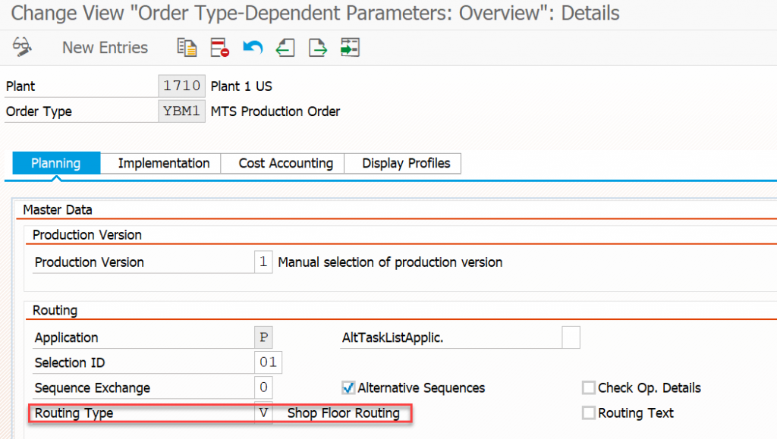
Task: Go to the previous entry icon
Action: (285, 48)
